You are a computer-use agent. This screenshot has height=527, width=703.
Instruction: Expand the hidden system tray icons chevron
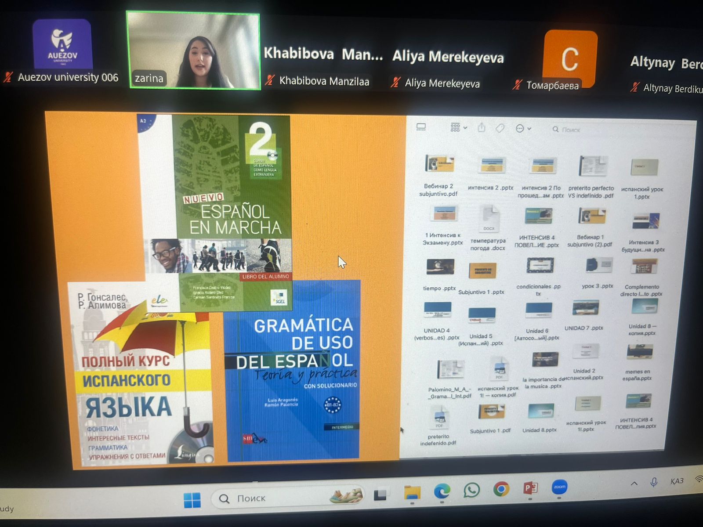tap(634, 484)
